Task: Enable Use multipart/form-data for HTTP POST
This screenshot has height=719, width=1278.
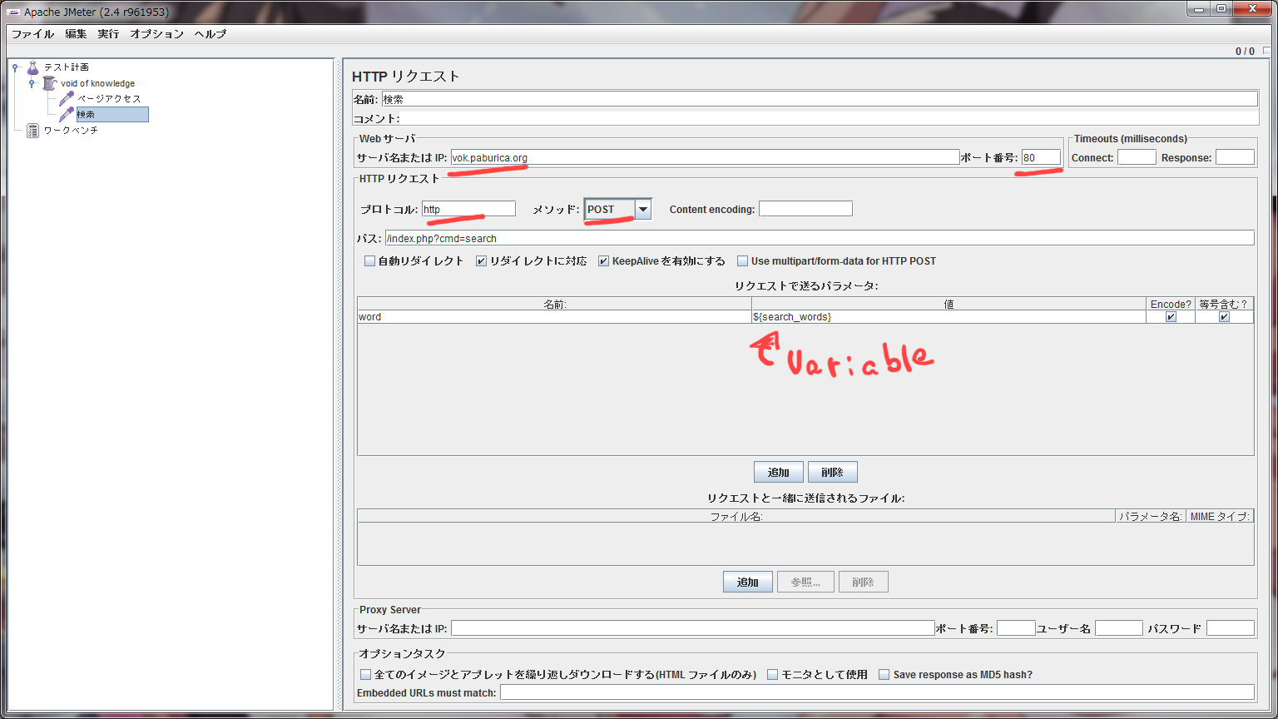Action: pos(743,261)
